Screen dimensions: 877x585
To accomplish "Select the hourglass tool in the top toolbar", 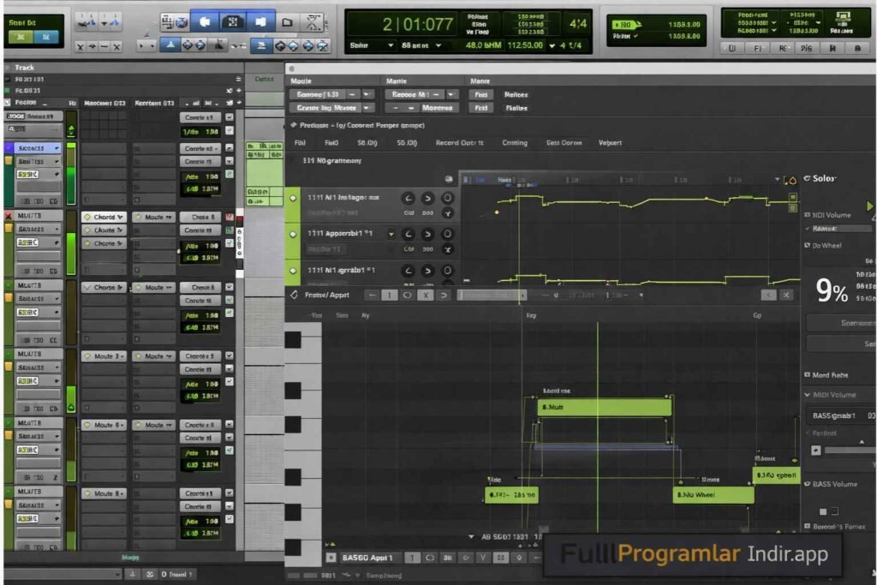I will point(313,21).
